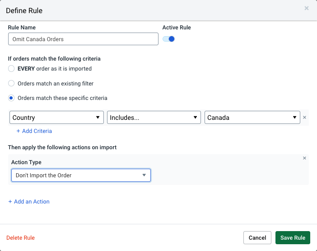Close the Define Rule dialog
Screen dimensions: 317x251
pos(307,8)
